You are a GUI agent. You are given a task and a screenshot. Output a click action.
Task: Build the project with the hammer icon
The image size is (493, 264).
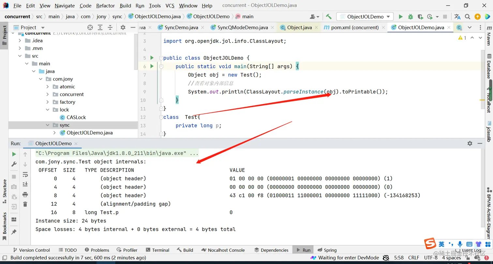pos(329,17)
